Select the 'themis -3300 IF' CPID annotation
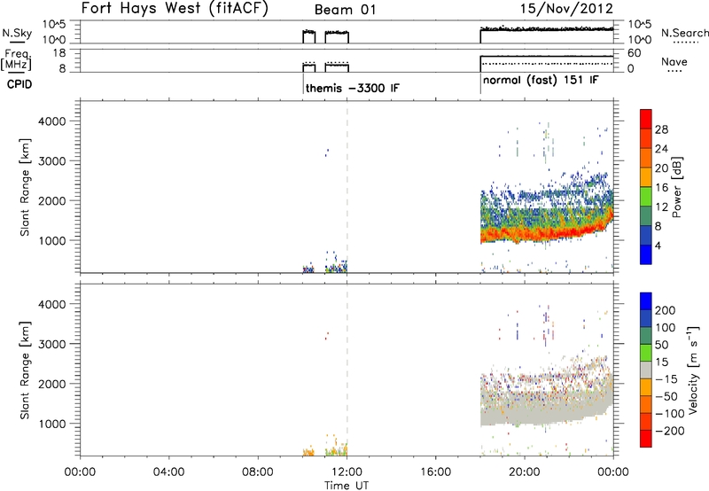 pyautogui.click(x=352, y=88)
